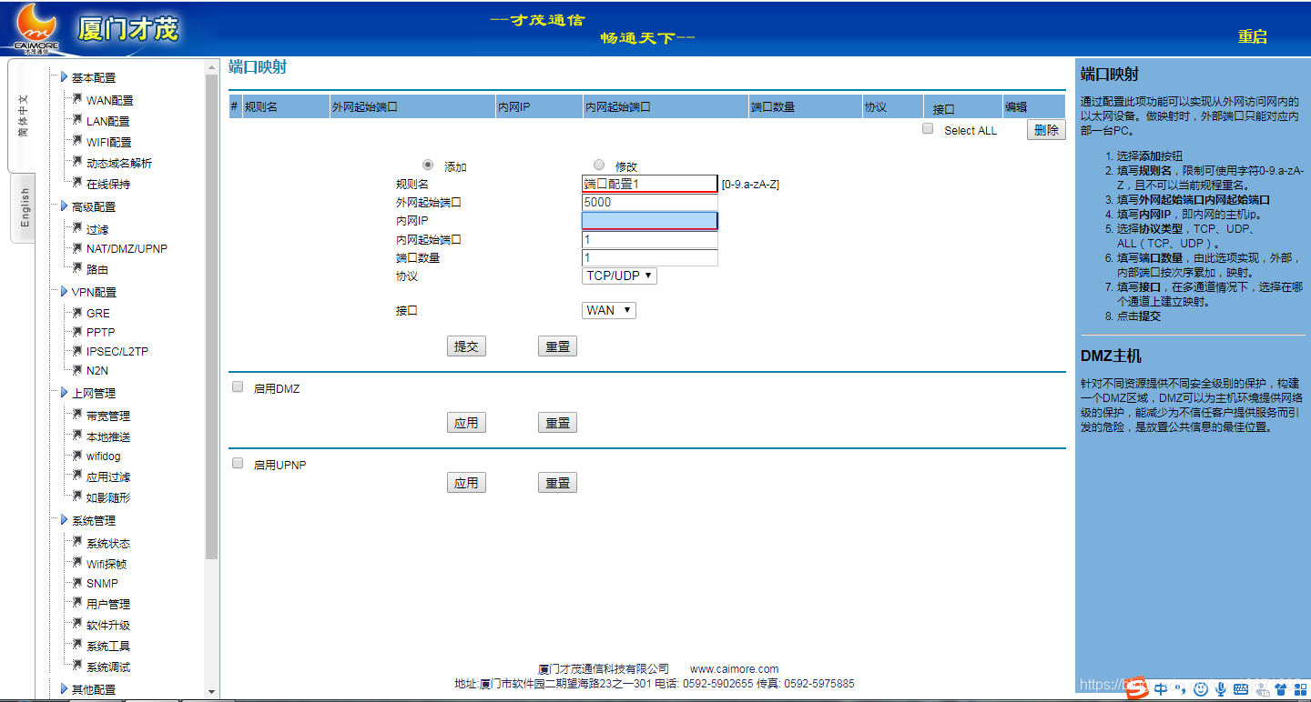Toggle the Sogou 中 Chinese/English mode icon
1311x702 pixels.
point(1161,689)
